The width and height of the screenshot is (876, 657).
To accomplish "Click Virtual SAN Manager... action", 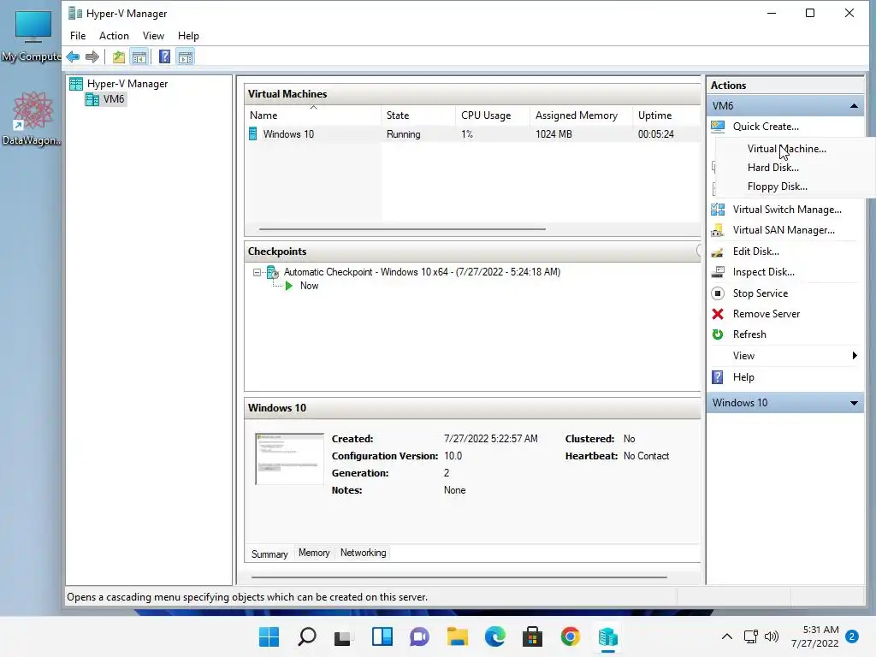I will pyautogui.click(x=784, y=230).
